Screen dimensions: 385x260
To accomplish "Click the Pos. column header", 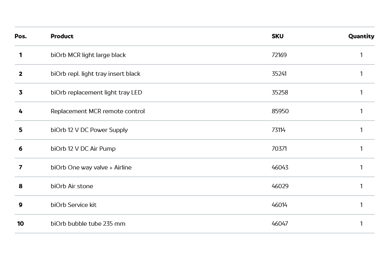I will [21, 36].
